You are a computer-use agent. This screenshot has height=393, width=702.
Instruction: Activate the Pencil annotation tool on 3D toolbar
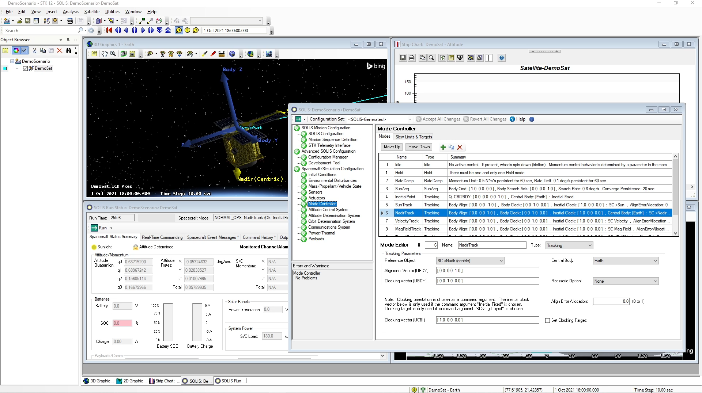click(213, 54)
